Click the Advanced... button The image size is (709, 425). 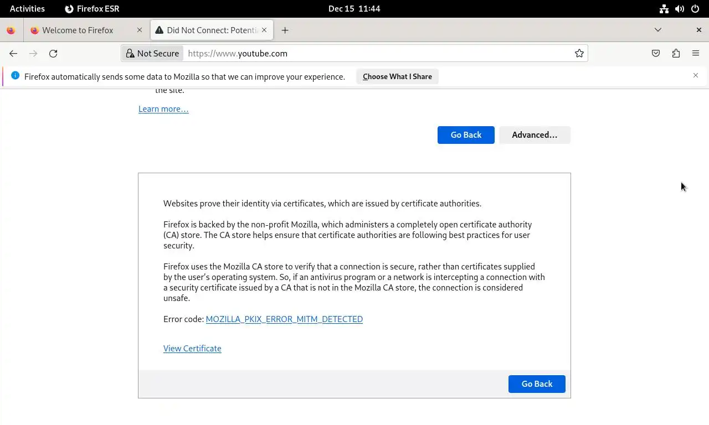[x=535, y=135]
